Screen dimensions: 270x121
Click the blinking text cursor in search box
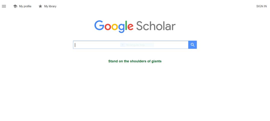[75, 45]
